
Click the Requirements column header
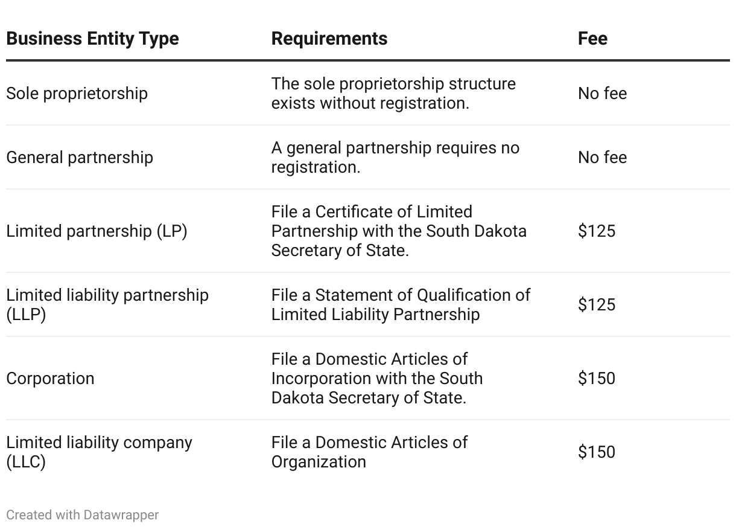pyautogui.click(x=329, y=39)
